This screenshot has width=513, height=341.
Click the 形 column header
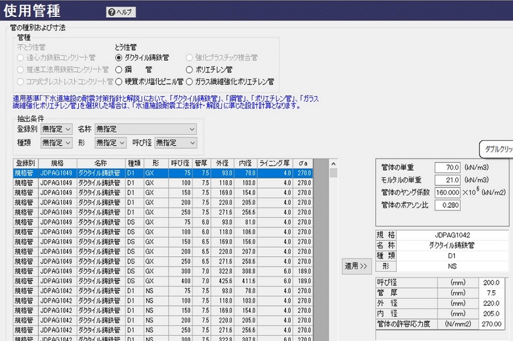tap(156, 163)
